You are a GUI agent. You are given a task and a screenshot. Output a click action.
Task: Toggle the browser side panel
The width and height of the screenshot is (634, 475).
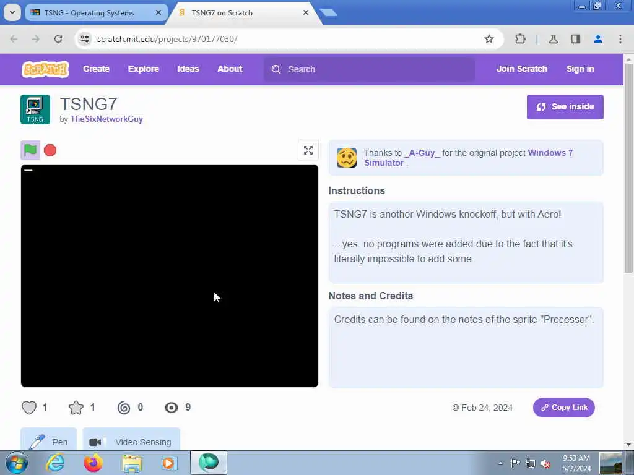coord(576,39)
